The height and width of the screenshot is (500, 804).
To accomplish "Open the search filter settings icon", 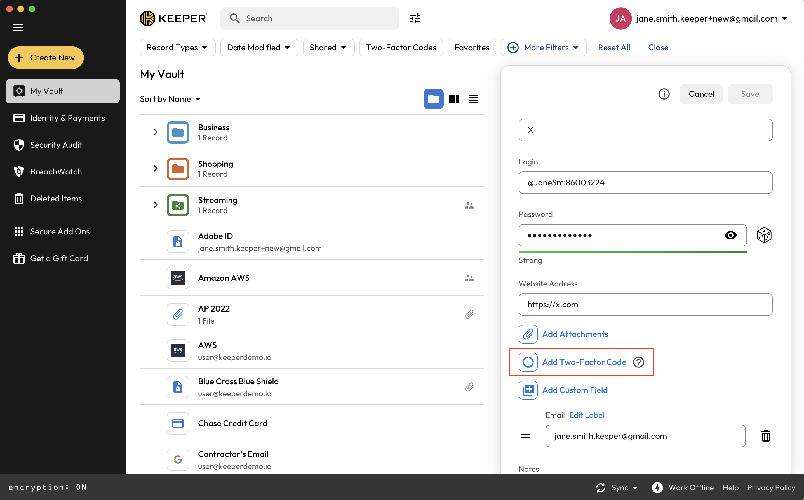I will click(x=415, y=18).
